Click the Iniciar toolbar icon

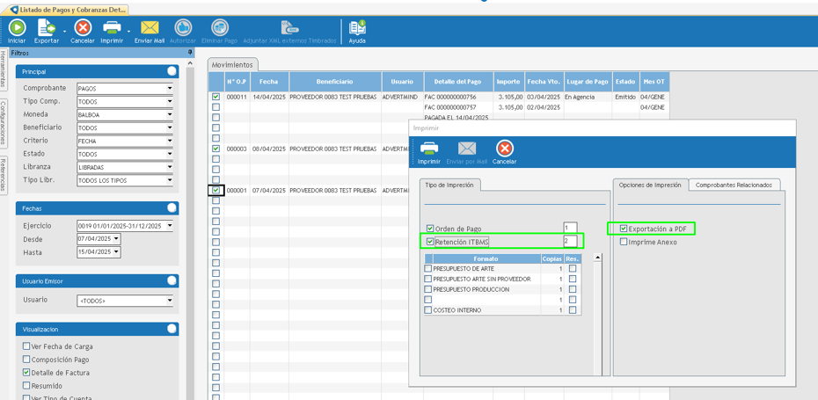tap(17, 29)
